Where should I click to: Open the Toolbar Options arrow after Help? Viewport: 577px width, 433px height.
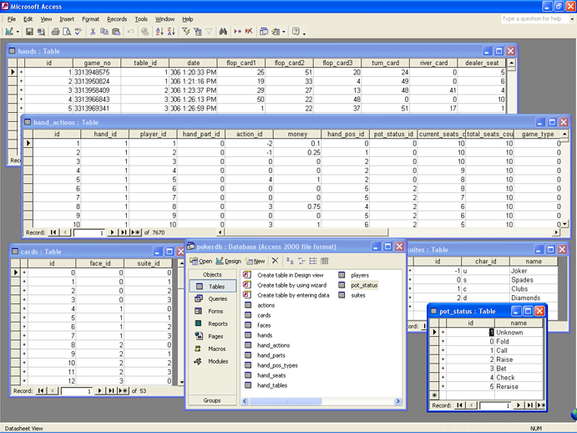(x=304, y=33)
